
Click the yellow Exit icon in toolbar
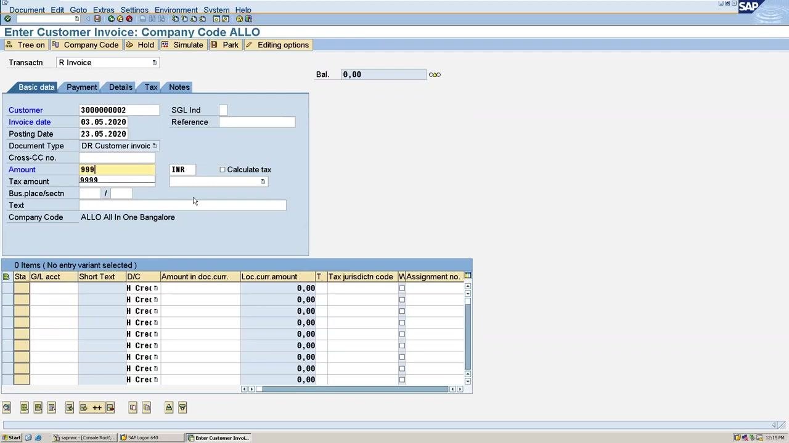coord(120,19)
